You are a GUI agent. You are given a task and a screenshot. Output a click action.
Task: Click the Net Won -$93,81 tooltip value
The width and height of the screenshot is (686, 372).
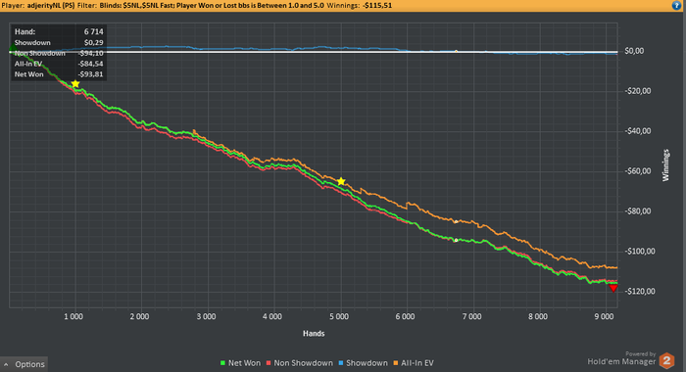tap(90, 74)
